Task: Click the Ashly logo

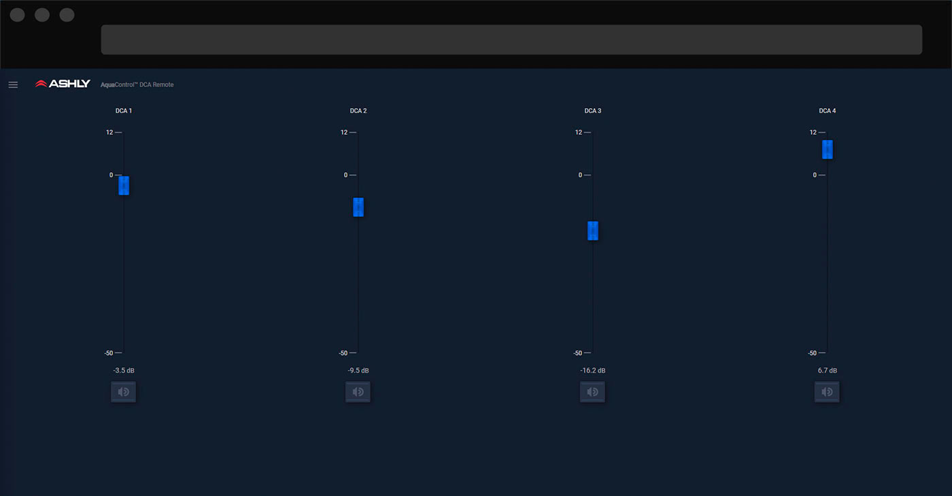Action: click(x=63, y=84)
